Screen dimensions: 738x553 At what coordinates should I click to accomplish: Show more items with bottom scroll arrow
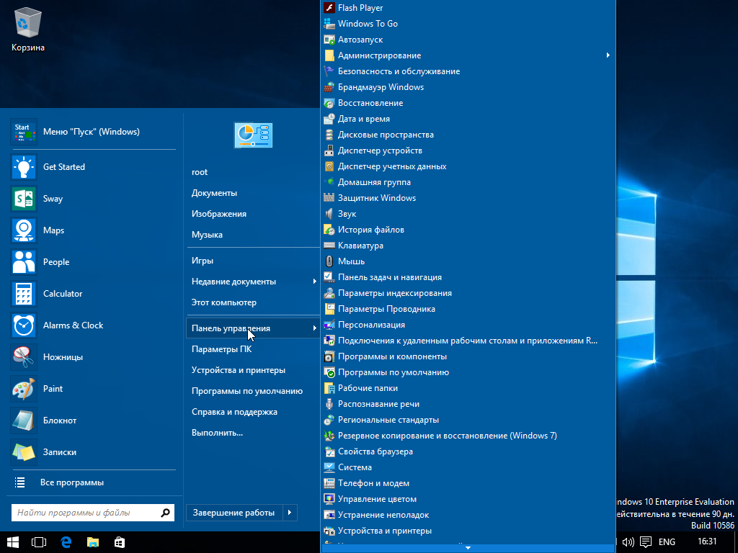[x=468, y=548]
